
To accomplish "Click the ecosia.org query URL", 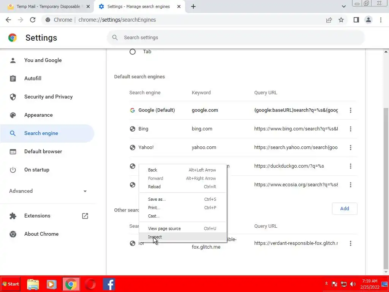I will 296,185.
